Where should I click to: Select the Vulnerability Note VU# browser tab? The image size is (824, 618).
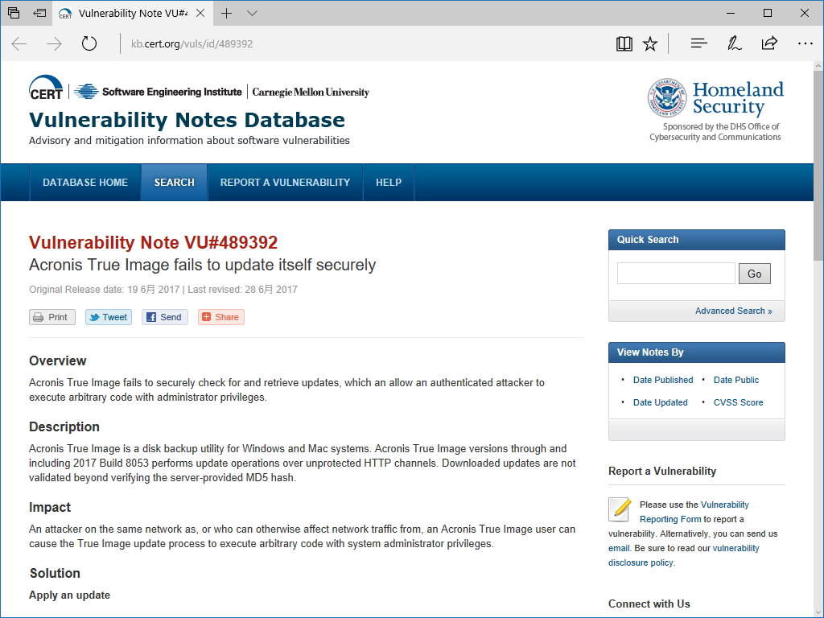[x=133, y=13]
